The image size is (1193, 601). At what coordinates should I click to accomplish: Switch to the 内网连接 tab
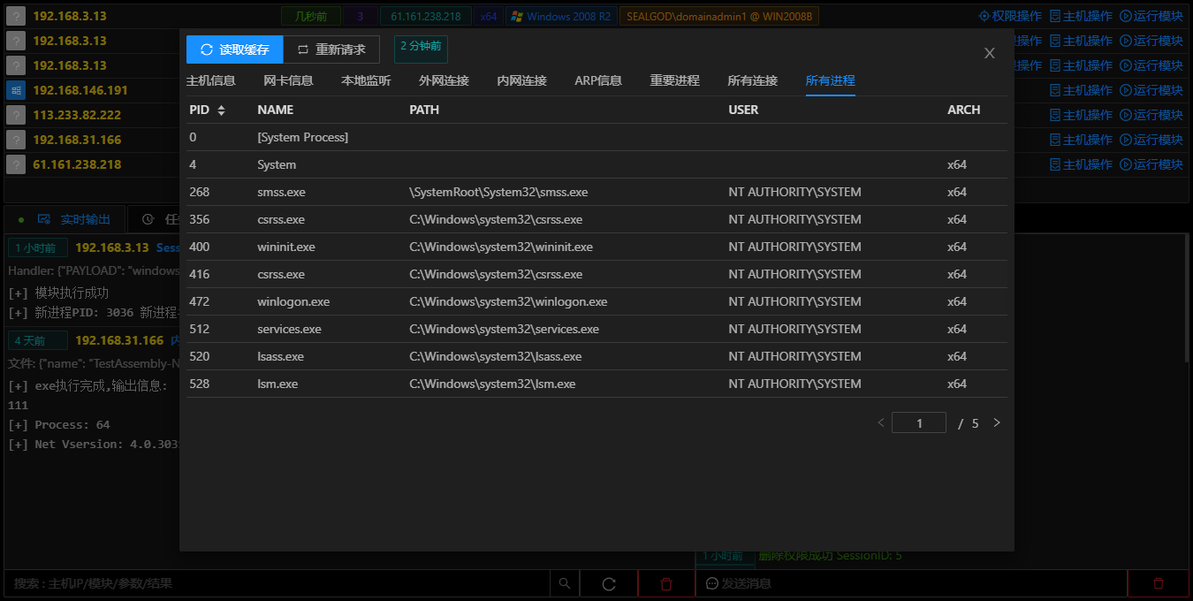point(522,80)
